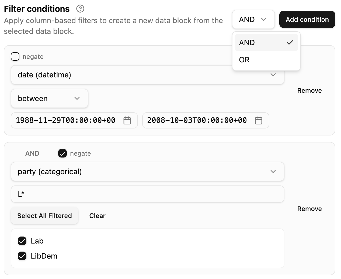Open calendar picker for 2008-10-03 date
The height and width of the screenshot is (279, 341).
259,120
